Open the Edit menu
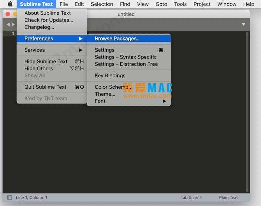Viewport: 261px width, 206px height. [x=79, y=4]
